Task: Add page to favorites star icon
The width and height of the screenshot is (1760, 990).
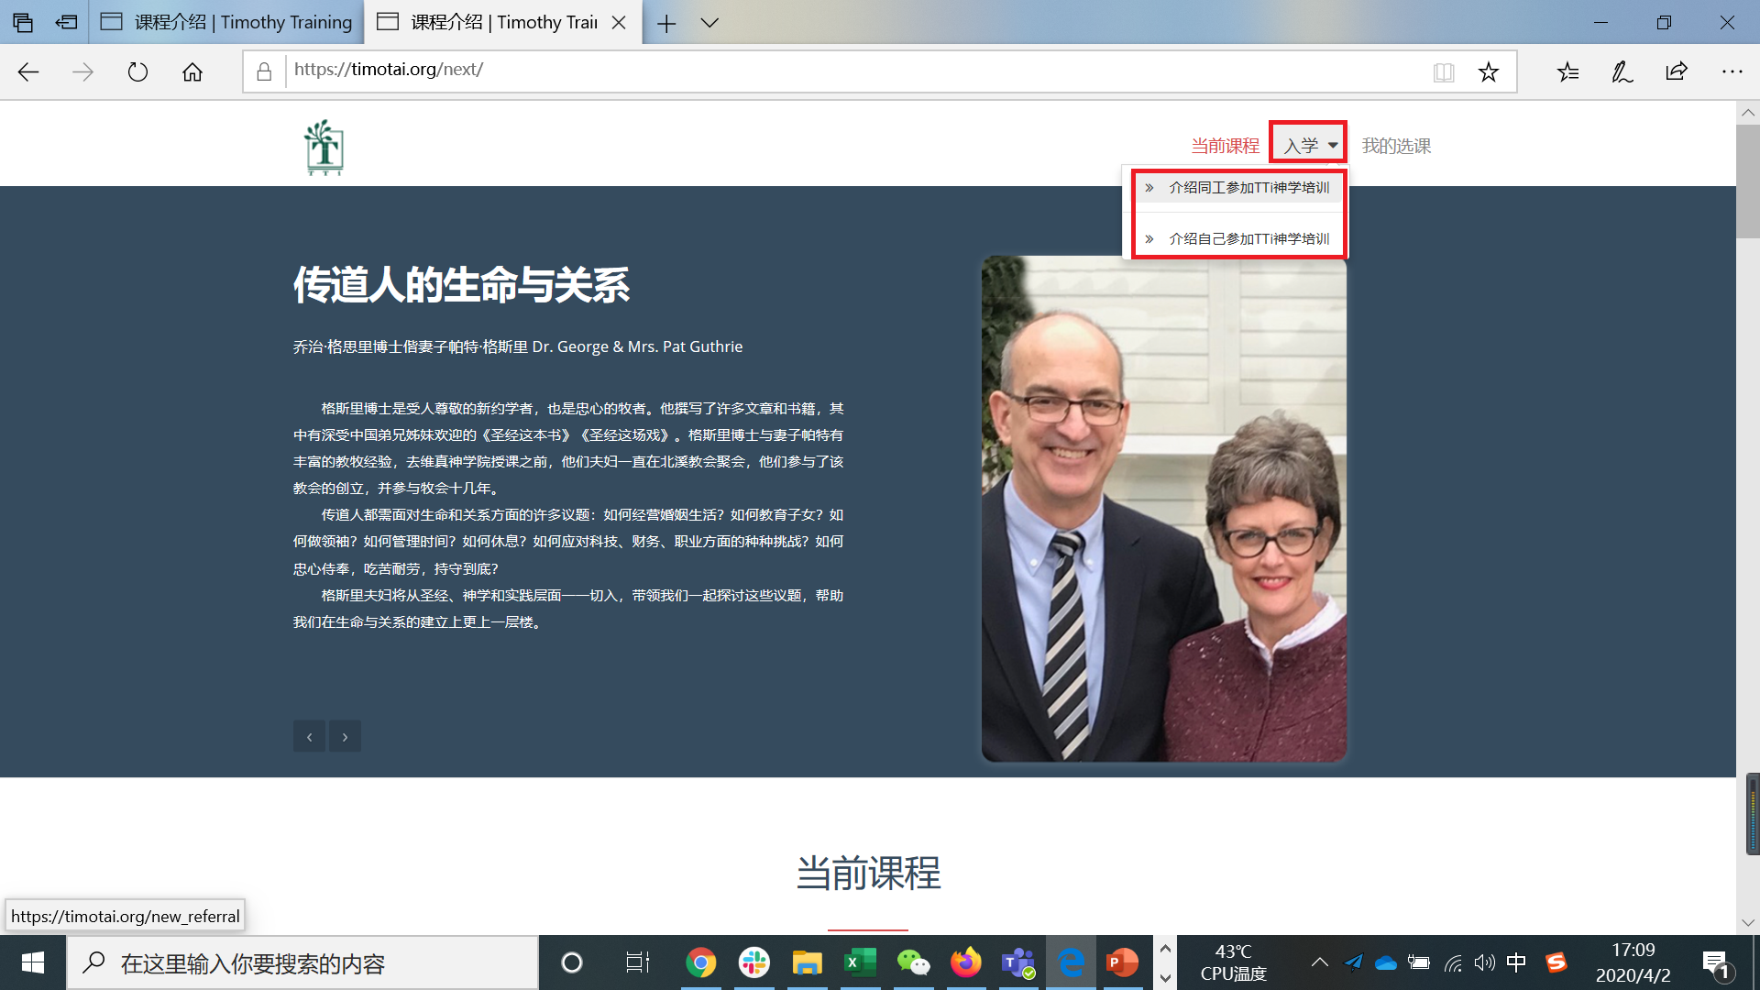Action: (x=1489, y=71)
